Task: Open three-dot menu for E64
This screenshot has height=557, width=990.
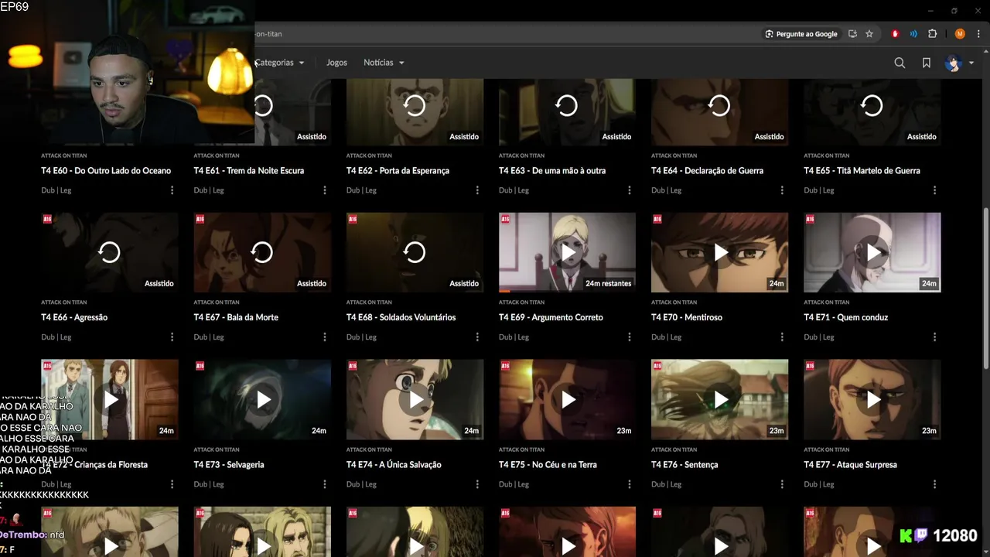Action: (781, 190)
